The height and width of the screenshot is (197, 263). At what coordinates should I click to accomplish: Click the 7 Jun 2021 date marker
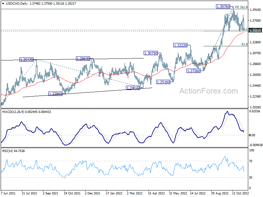[9, 193]
